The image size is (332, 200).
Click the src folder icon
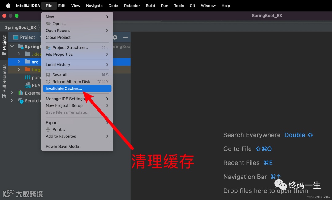tap(28, 62)
